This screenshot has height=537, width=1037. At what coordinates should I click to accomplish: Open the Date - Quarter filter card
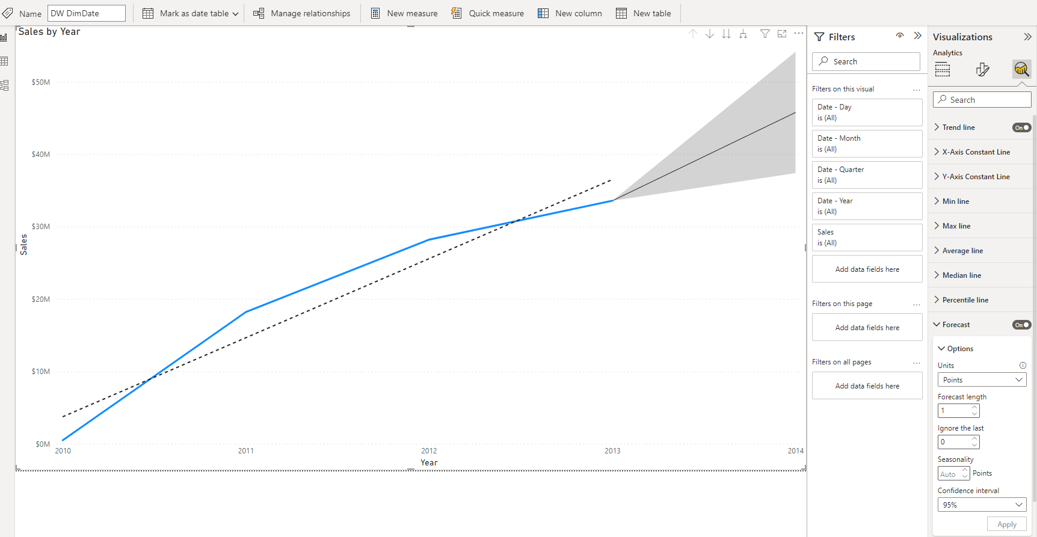pos(867,175)
